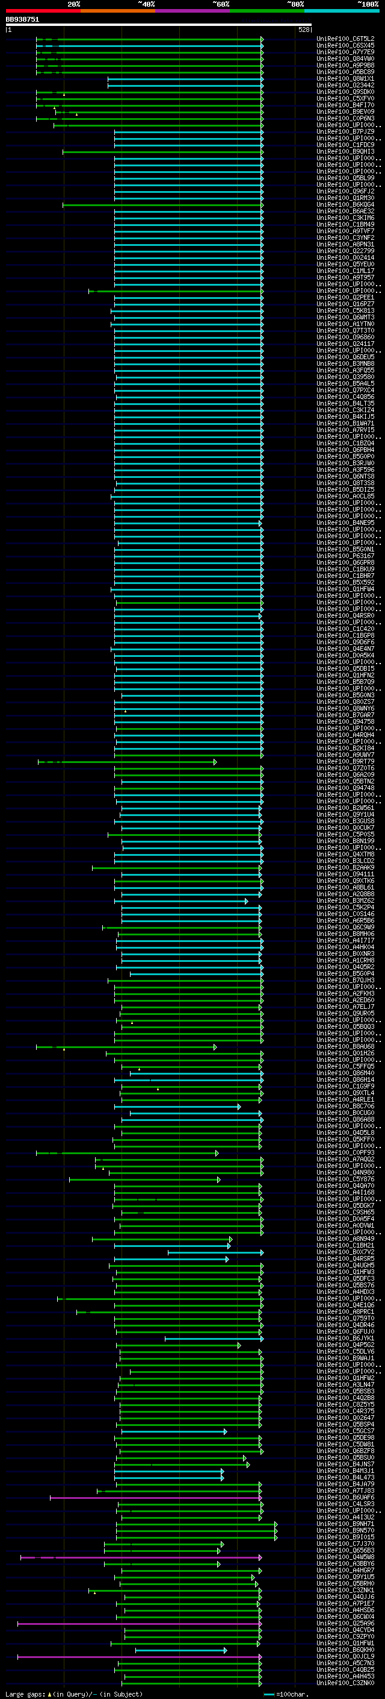
Task: Click the orange ~40% identity legend segment
Action: click(x=118, y=11)
